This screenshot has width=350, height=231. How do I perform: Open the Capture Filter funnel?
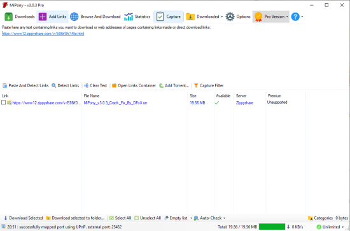(x=209, y=85)
